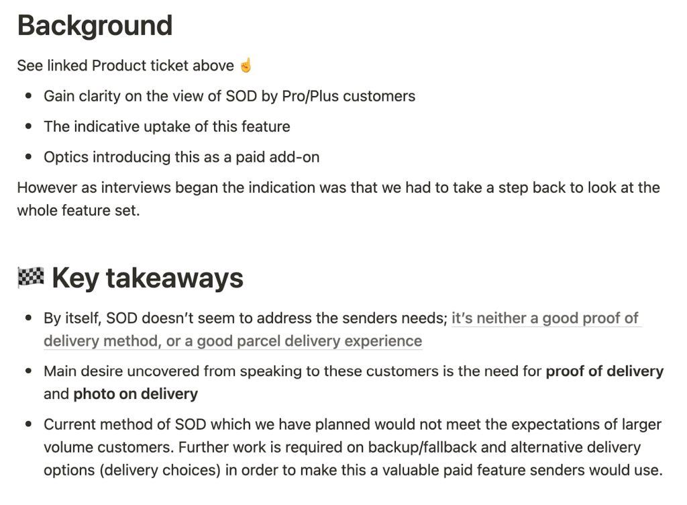Click bold text 'proof of delivery'

tap(604, 371)
